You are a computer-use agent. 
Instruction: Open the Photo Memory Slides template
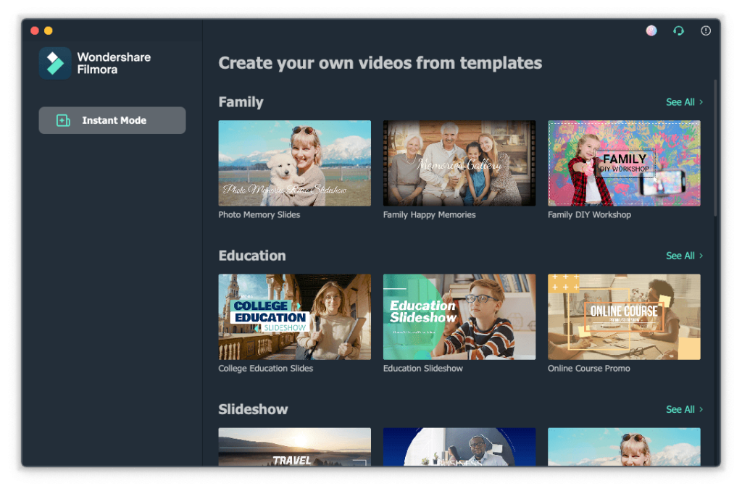tap(294, 163)
